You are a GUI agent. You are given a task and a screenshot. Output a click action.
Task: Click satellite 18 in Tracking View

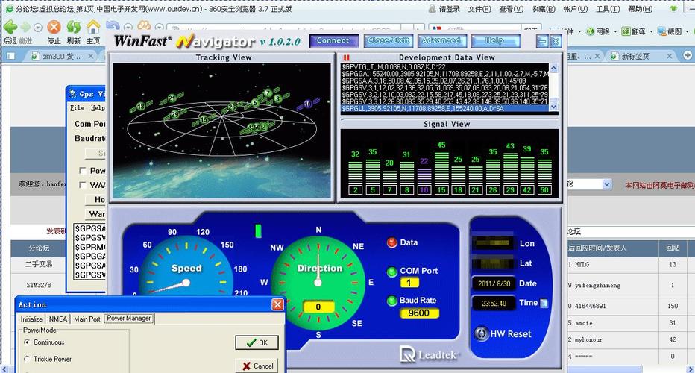(141, 107)
